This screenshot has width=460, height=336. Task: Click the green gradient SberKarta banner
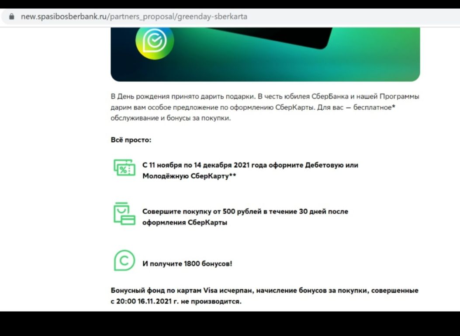coord(265,54)
